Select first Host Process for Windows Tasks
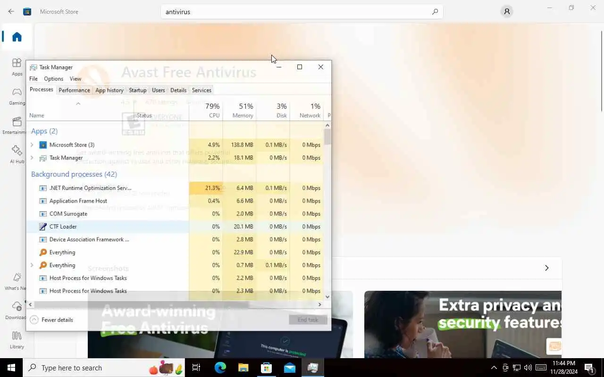Image resolution: width=604 pixels, height=377 pixels. coord(175,278)
